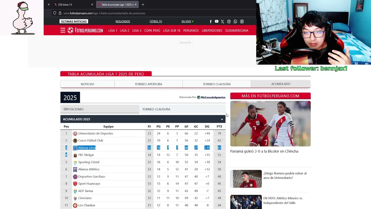Select the Torneo Clausura sub-tab below 2025
The width and height of the screenshot is (371, 209).
click(x=182, y=109)
